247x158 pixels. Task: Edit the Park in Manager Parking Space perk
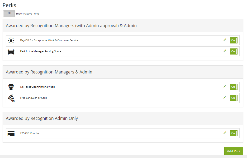225,51
